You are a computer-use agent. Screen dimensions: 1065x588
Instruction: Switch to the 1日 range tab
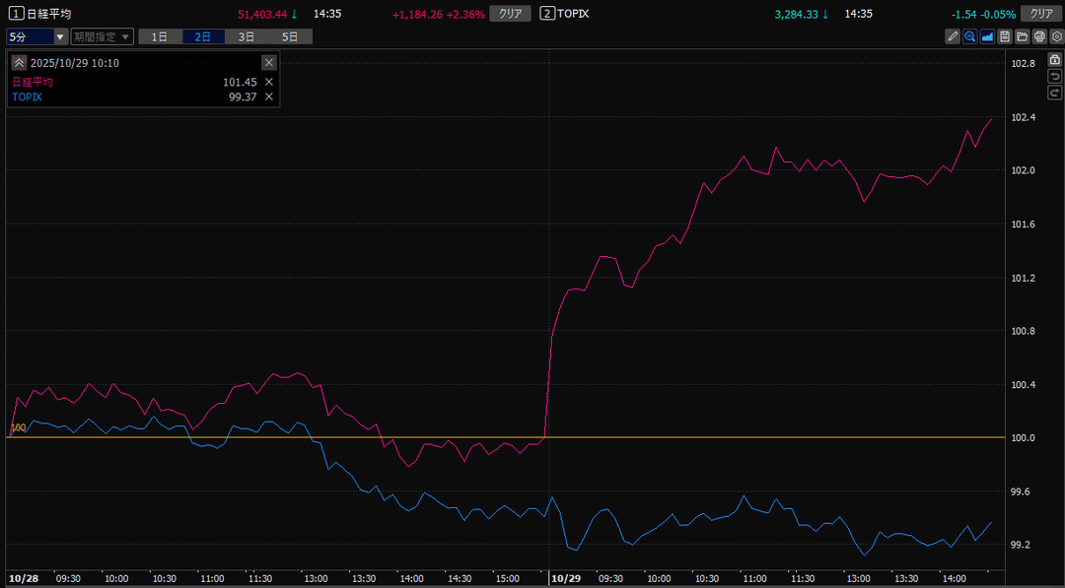[x=160, y=36]
